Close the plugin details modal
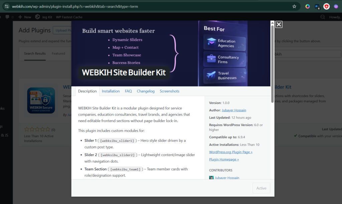 pos(279,24)
